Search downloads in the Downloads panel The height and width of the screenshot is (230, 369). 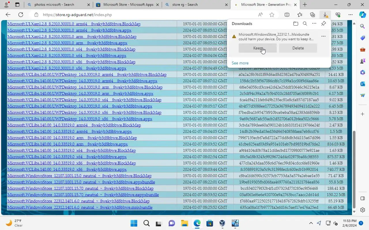click(305, 24)
